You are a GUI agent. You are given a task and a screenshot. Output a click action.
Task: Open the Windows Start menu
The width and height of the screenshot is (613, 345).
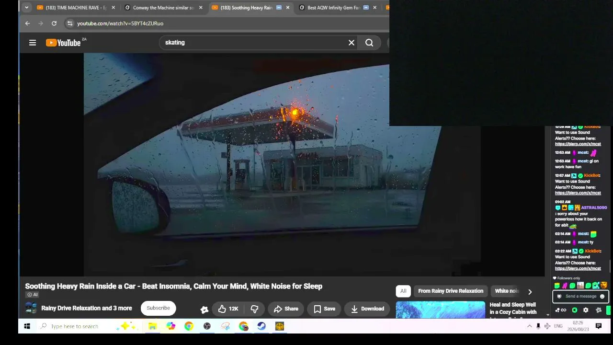[27, 326]
